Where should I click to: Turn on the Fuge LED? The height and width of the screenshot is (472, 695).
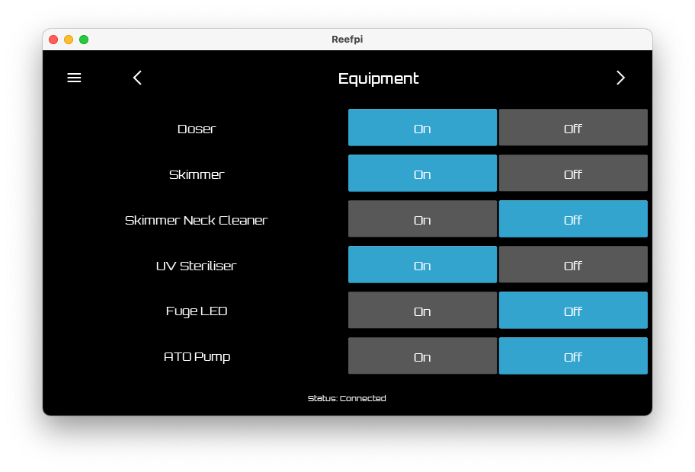(422, 310)
